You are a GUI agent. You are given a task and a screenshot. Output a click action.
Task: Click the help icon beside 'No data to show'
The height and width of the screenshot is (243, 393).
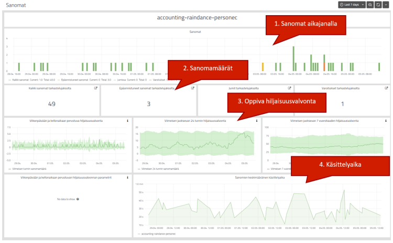click(78, 199)
